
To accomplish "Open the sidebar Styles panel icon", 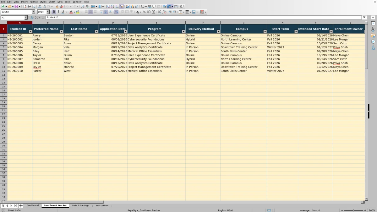I will [373, 30].
